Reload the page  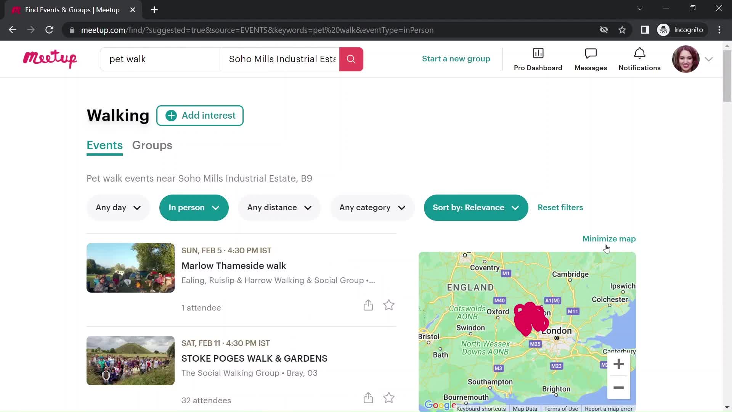[49, 30]
